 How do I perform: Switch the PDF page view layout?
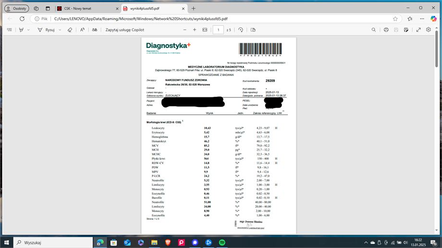click(253, 30)
